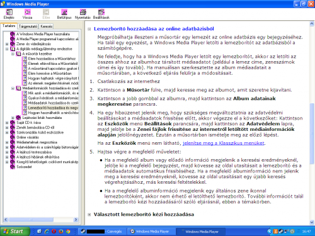The height and width of the screenshot is (236, 315).
Task: Expand 'Kisegítő lehetőségek' tree node
Action: pyautogui.click(x=7, y=162)
